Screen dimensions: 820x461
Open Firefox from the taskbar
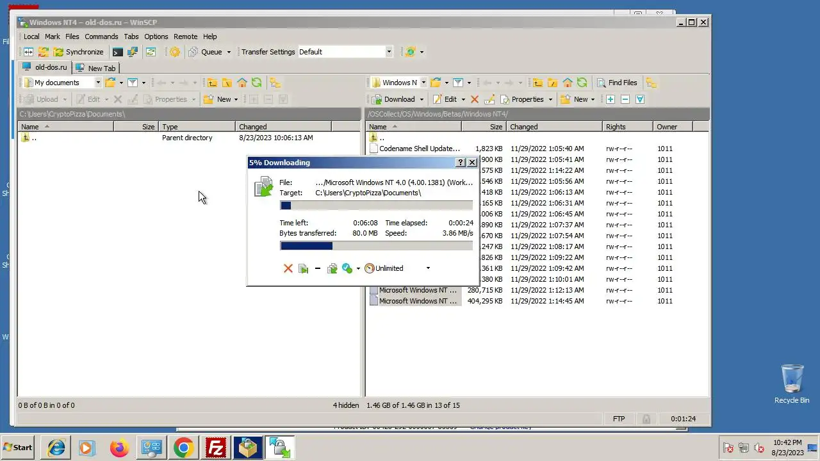click(x=119, y=448)
